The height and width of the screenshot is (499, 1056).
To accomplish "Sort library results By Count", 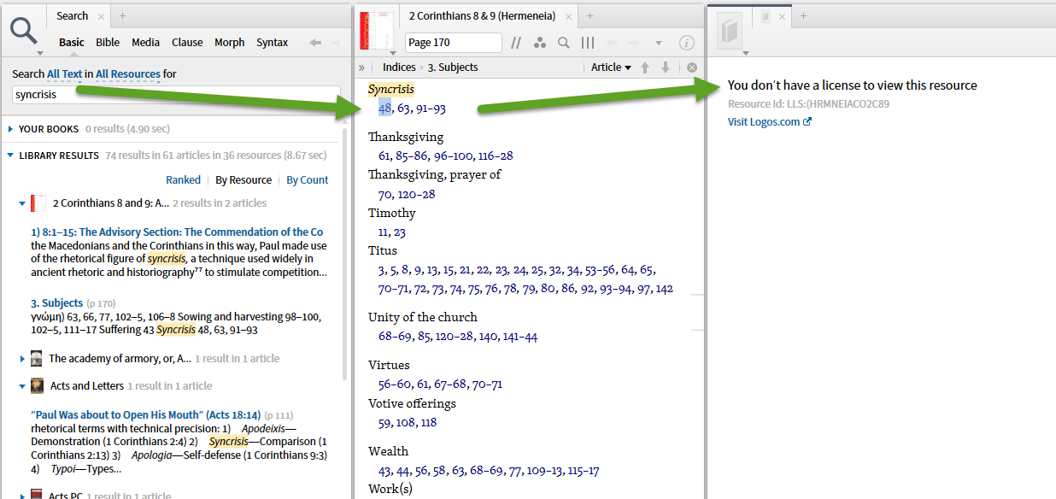I will [307, 179].
